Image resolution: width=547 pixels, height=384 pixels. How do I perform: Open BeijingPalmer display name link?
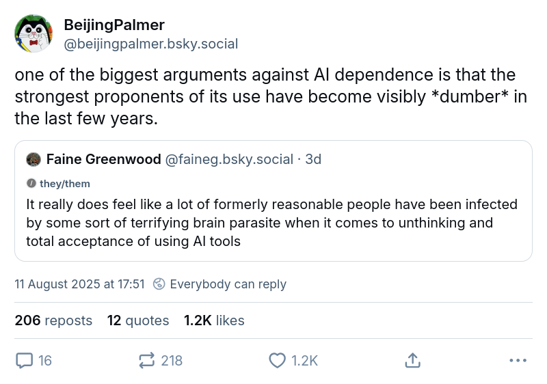pyautogui.click(x=114, y=25)
